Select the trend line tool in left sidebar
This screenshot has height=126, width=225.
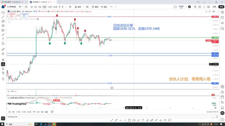click(3, 17)
